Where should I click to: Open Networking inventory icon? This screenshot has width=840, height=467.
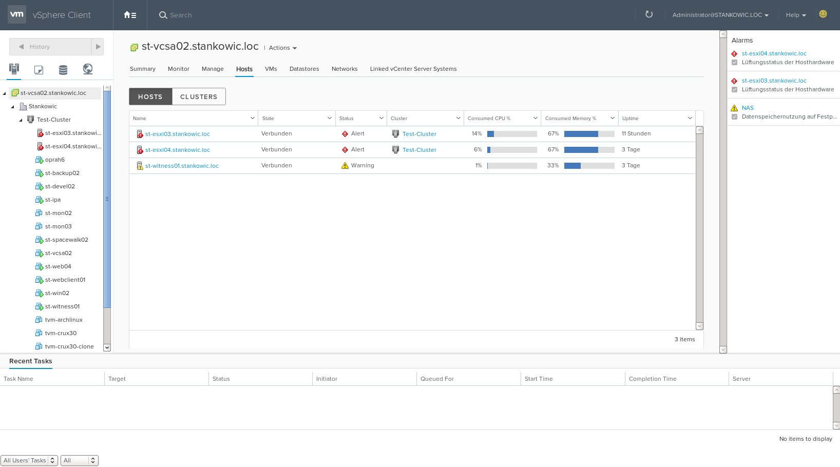[88, 69]
